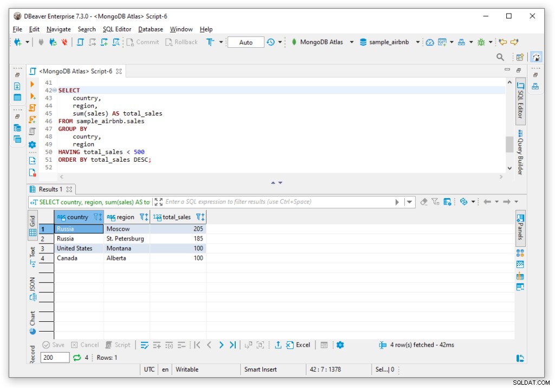555x388 pixels.
Task: Select the Results 1 tab
Action: click(50, 189)
